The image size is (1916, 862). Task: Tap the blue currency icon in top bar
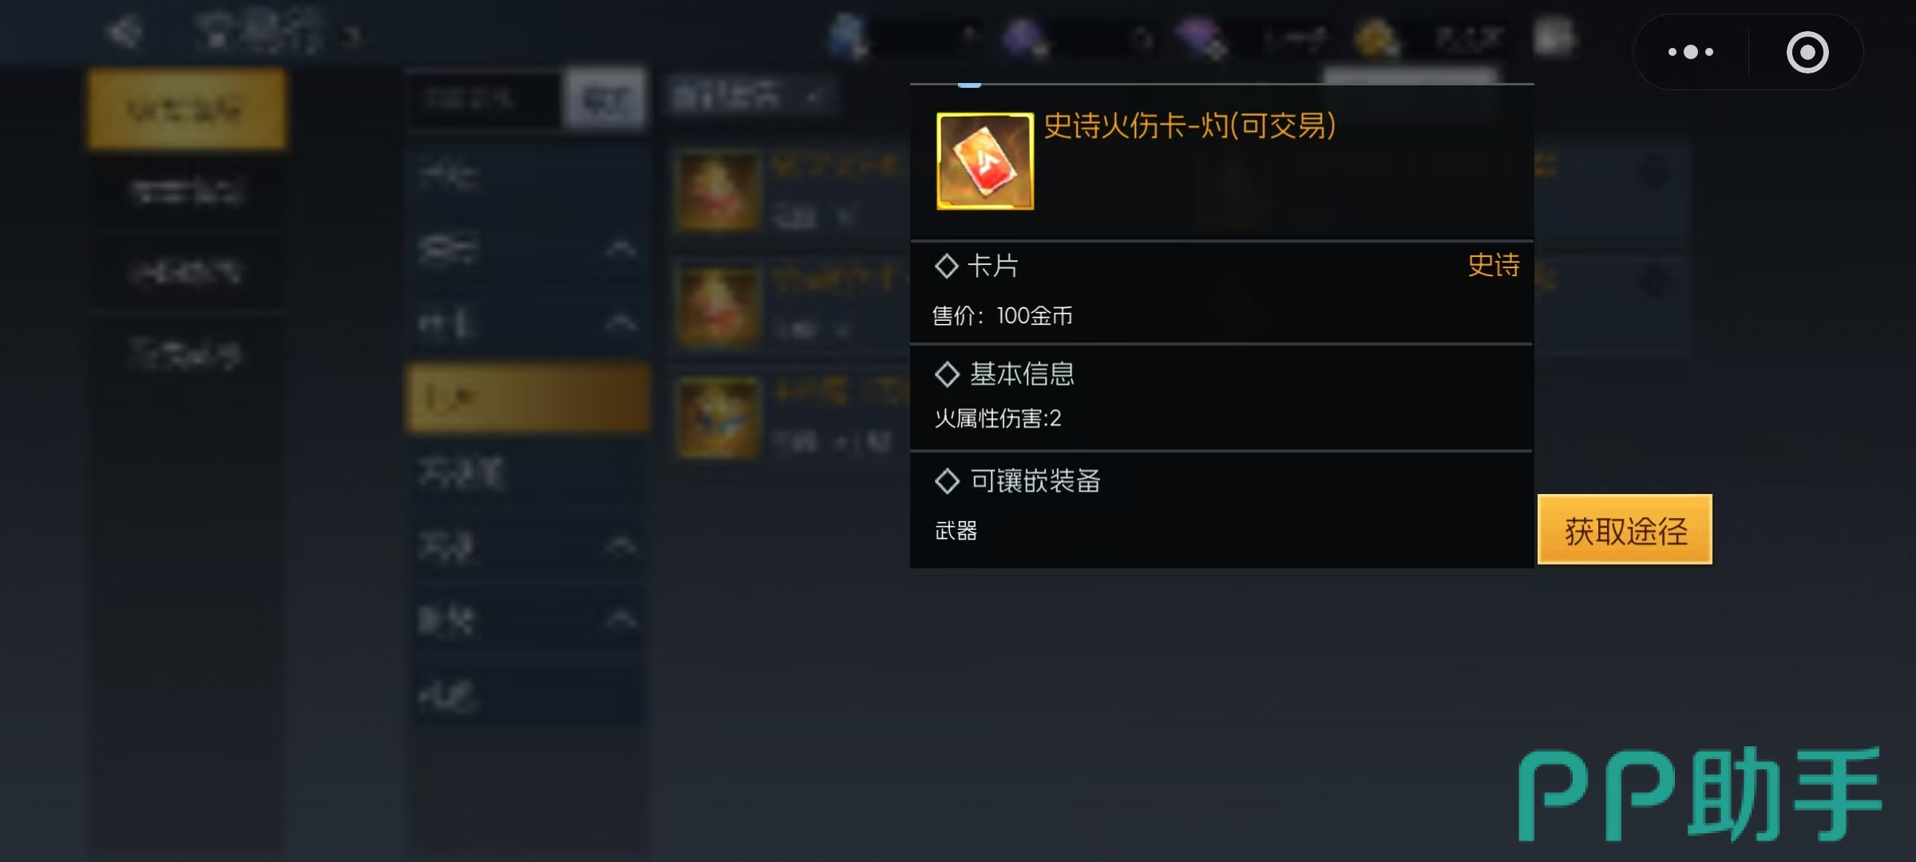pos(848,37)
